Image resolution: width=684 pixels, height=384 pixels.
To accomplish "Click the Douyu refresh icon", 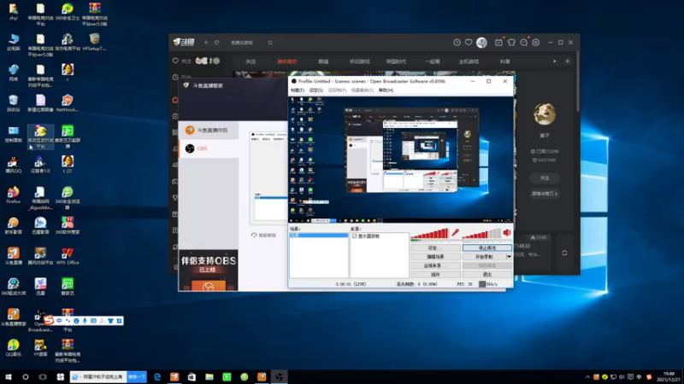I will point(217,43).
